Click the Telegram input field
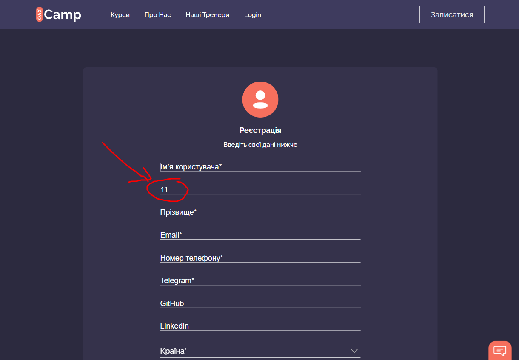Viewport: 519px width, 360px height. tap(260, 281)
